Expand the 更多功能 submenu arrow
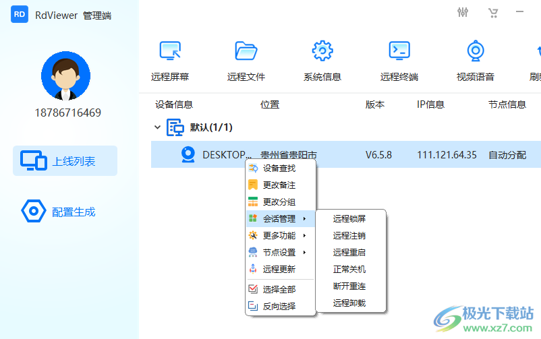This screenshot has height=339, width=541. coord(304,235)
